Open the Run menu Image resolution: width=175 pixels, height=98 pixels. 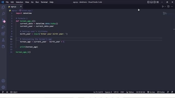pos(37,2)
